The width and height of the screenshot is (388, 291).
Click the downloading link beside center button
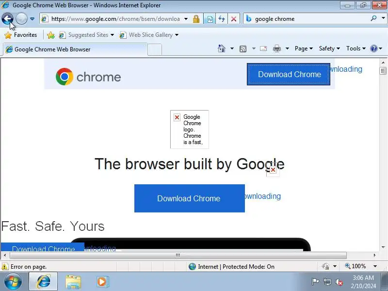click(x=263, y=196)
